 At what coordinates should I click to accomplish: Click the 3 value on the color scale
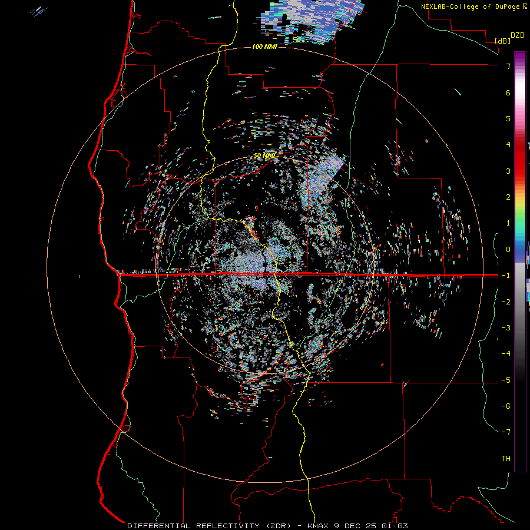pos(508,171)
